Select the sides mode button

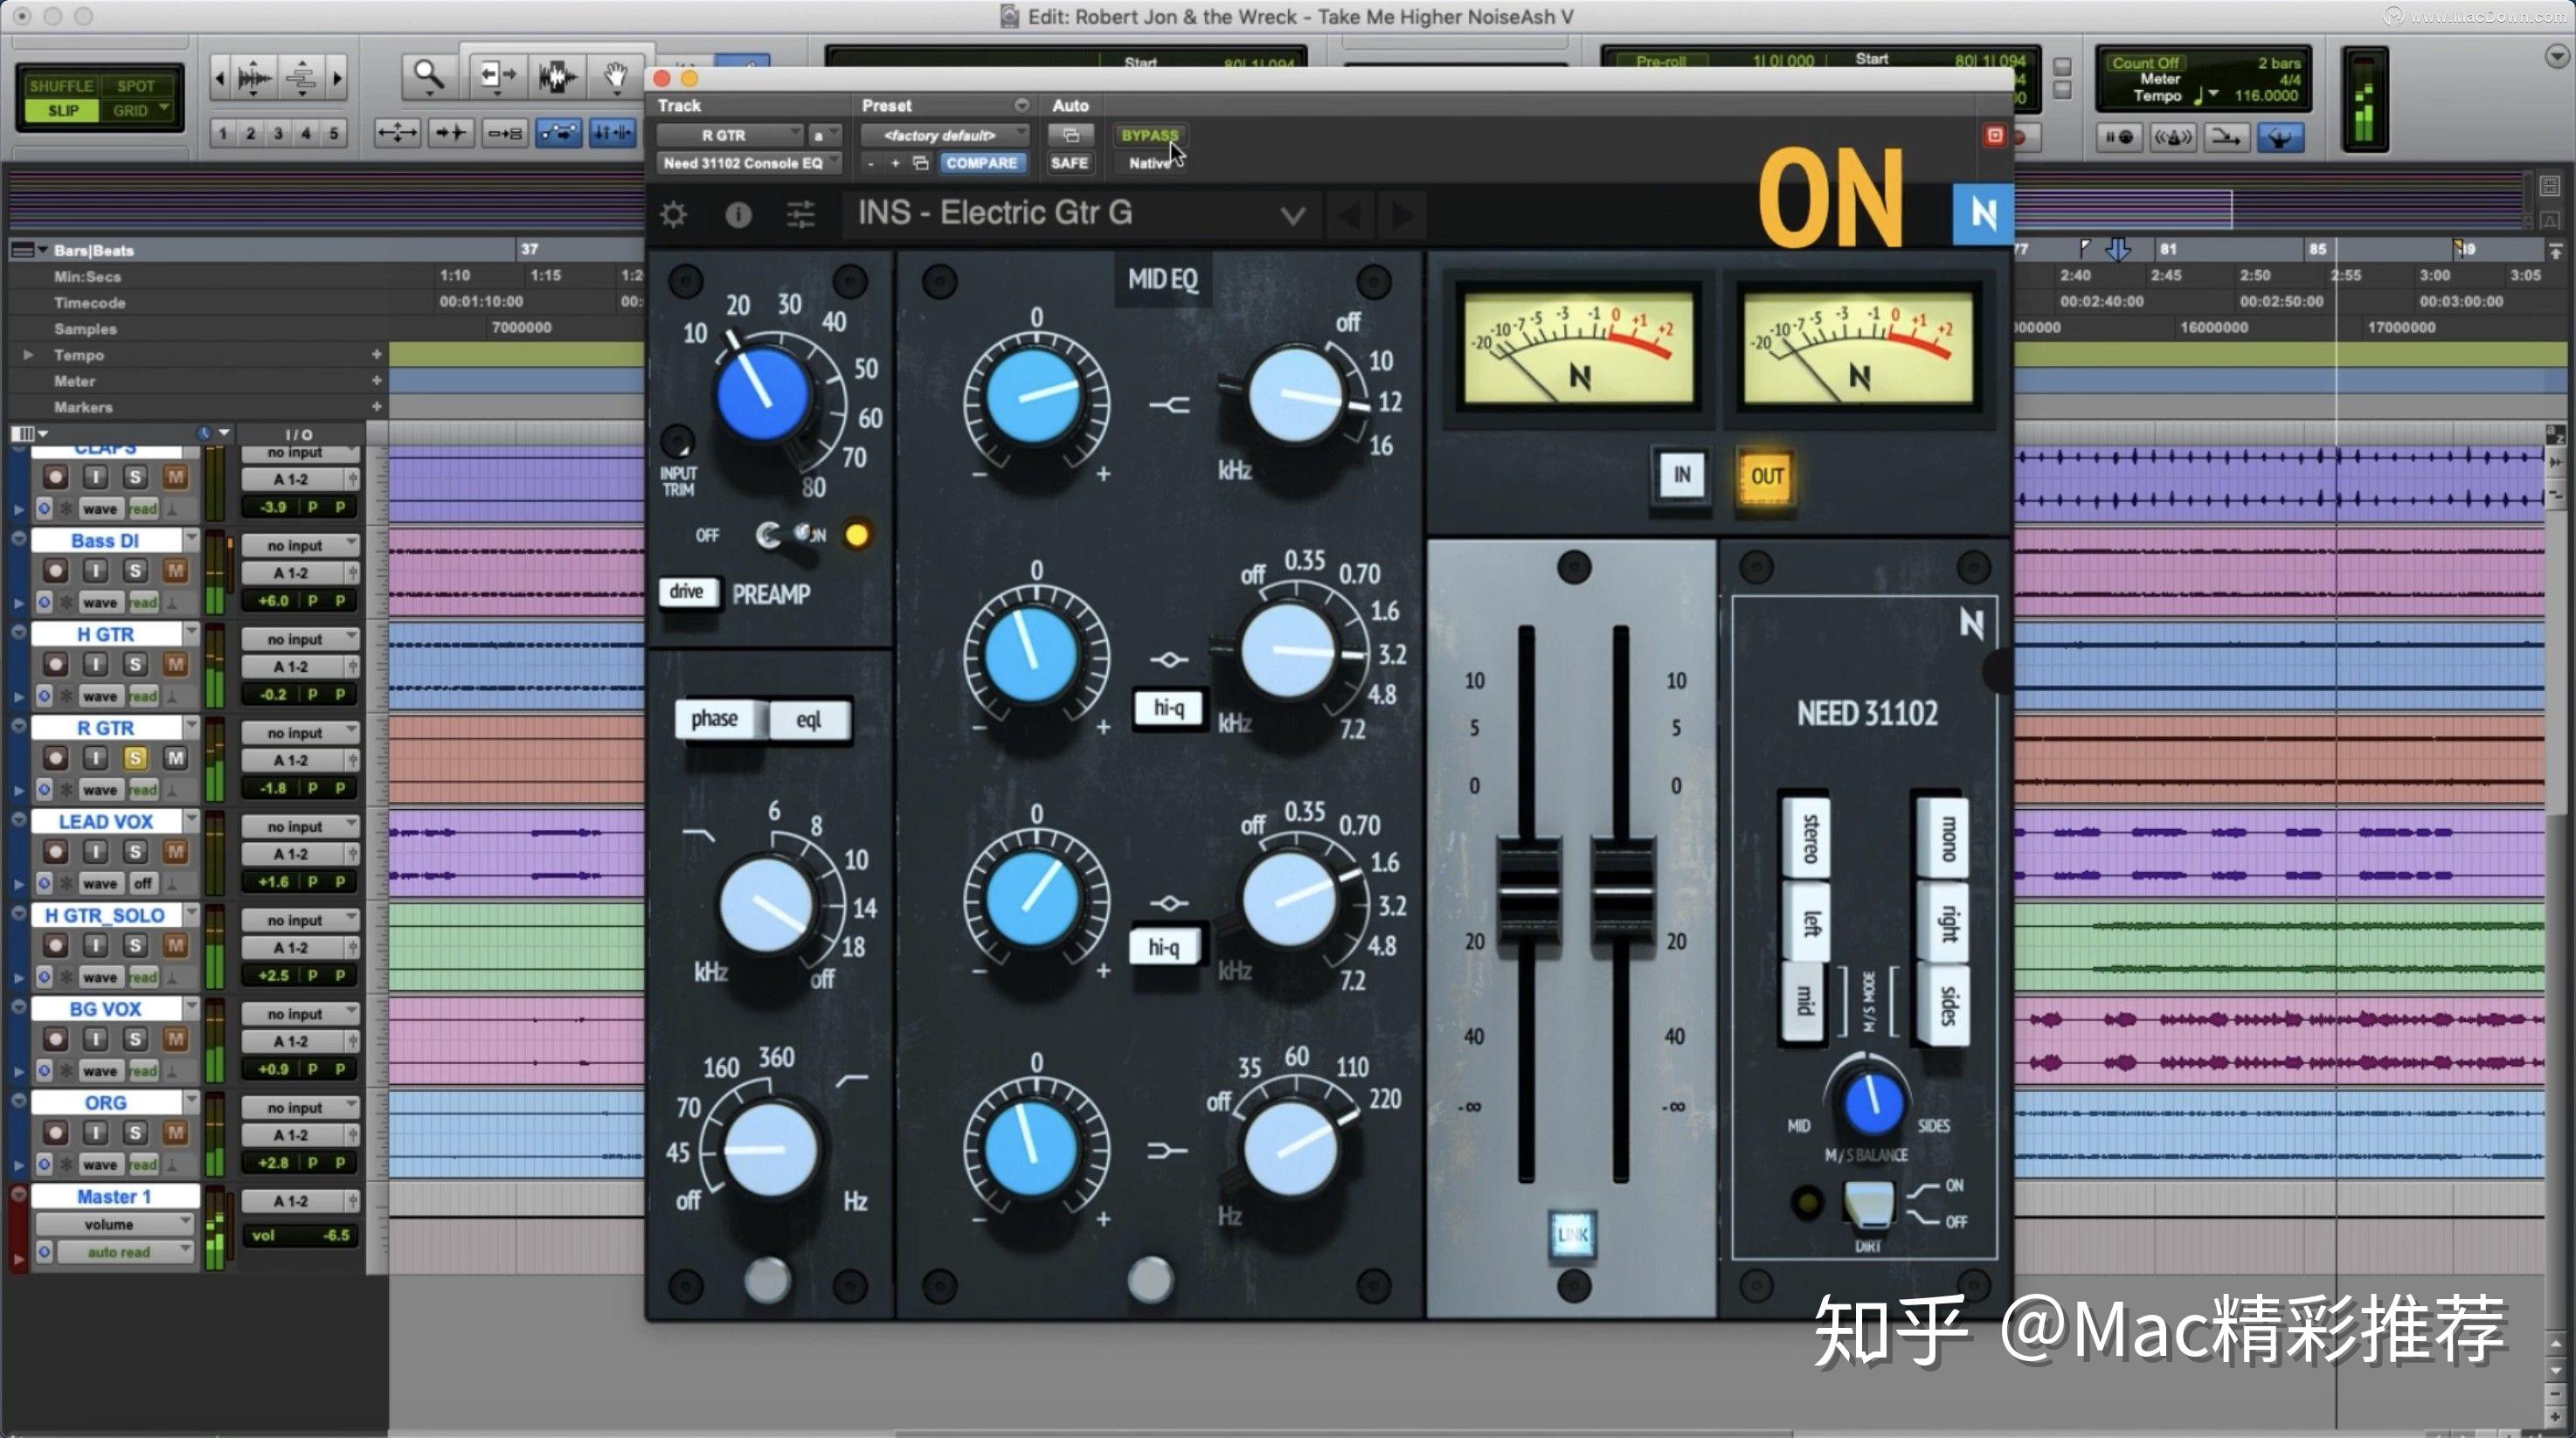1945,1006
